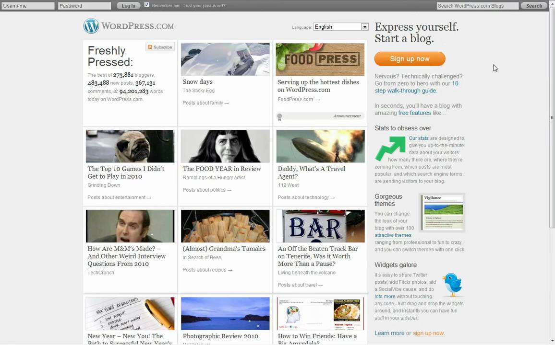Viewport: 555px width, 345px height.
Task: Open the Photographic Review seascape thumbnail
Action: pyautogui.click(x=225, y=313)
